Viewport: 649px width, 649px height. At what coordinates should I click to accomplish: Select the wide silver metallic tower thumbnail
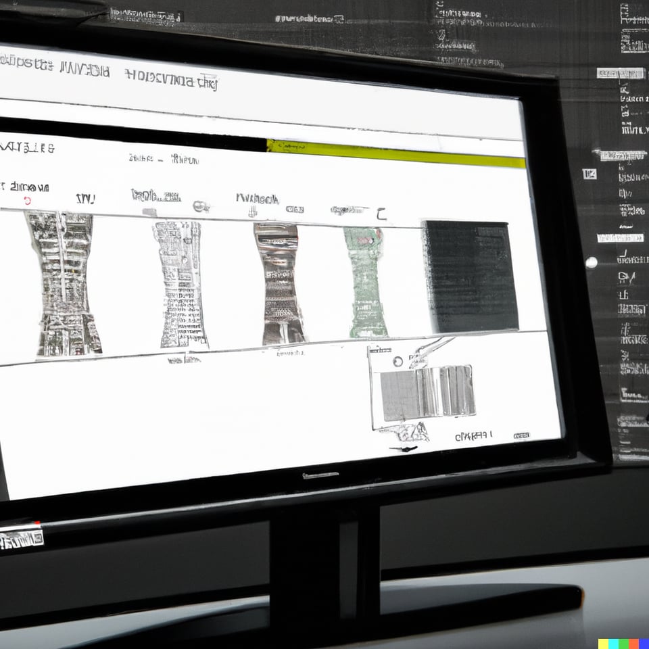tap(65, 284)
